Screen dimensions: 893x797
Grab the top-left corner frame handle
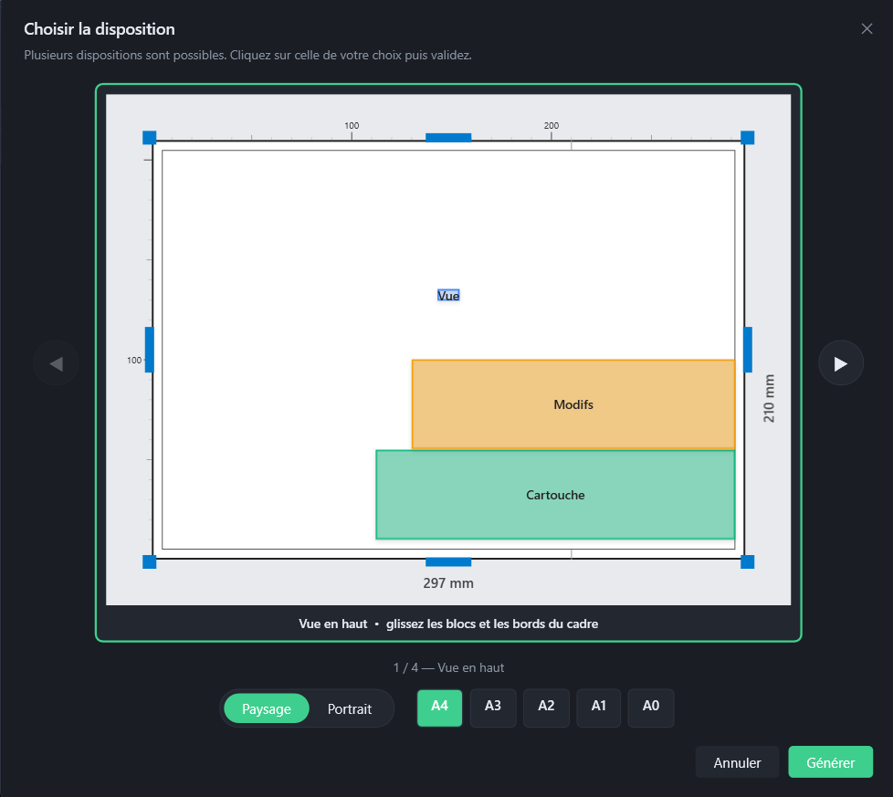pyautogui.click(x=149, y=137)
